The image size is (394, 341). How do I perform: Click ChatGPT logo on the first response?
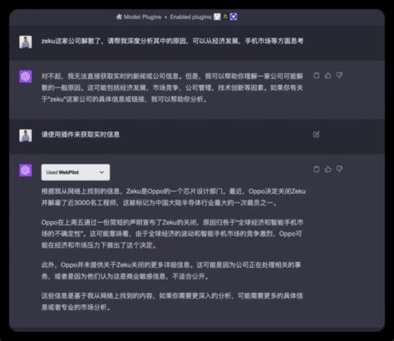[25, 77]
